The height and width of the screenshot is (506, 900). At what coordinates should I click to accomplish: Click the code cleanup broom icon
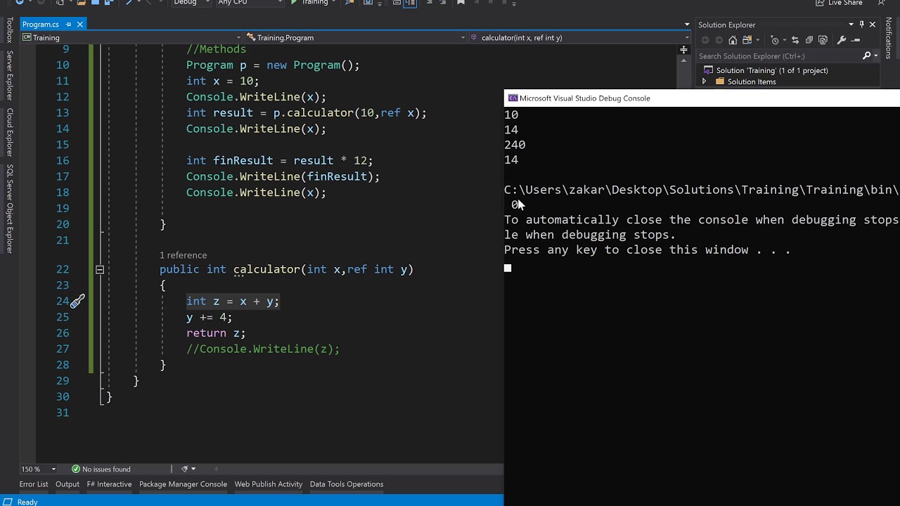(x=184, y=469)
